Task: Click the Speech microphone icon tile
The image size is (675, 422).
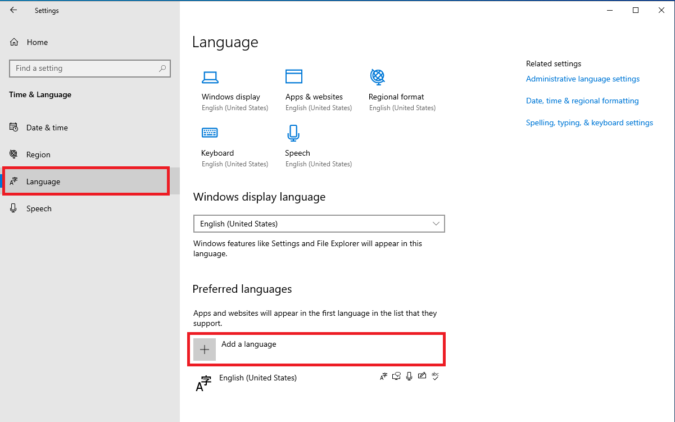Action: [x=293, y=133]
